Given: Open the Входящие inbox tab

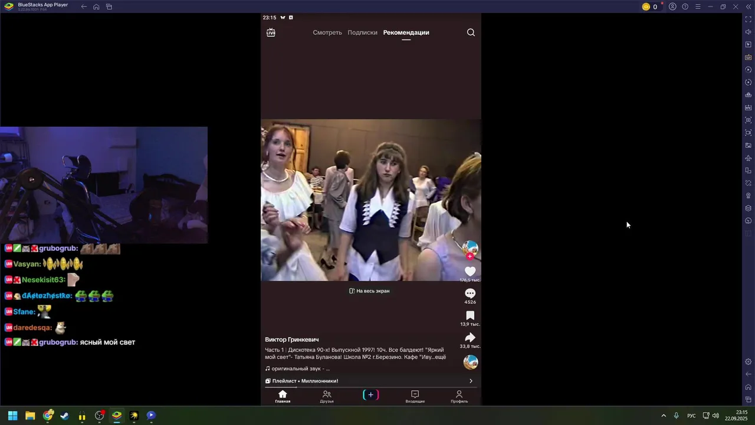Looking at the screenshot, I should [x=415, y=397].
